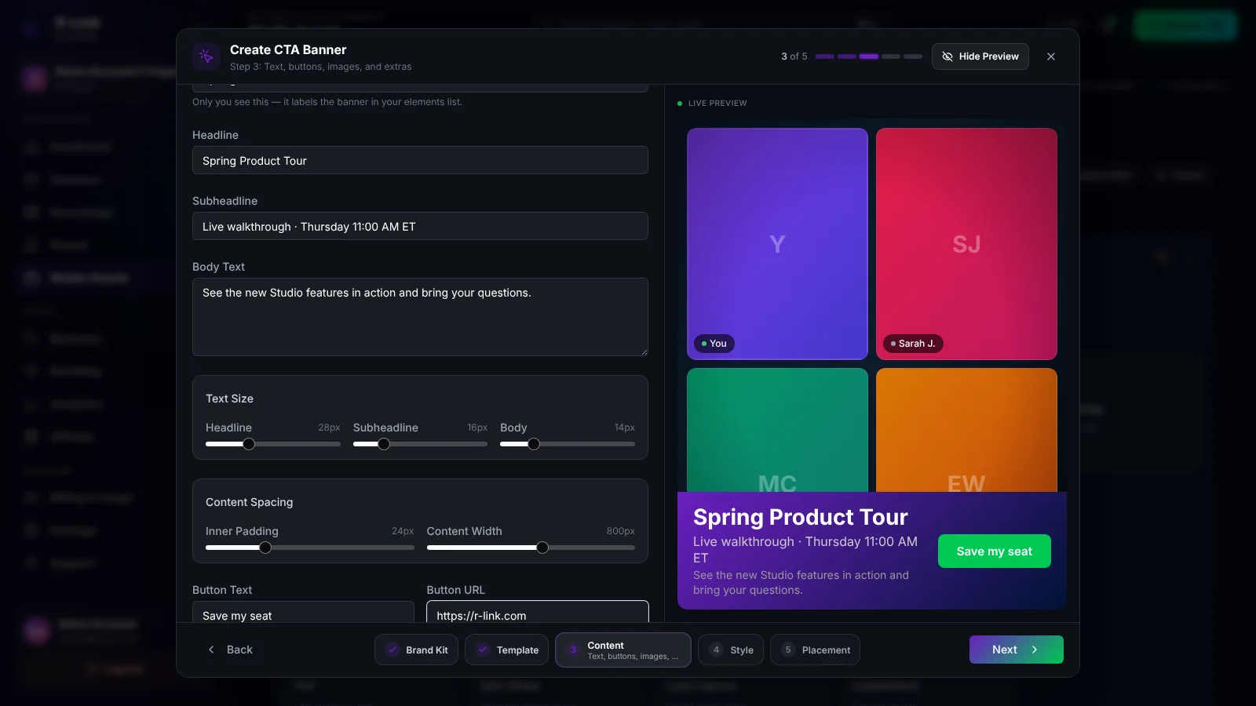Image resolution: width=1256 pixels, height=706 pixels.
Task: Adjust the Subheadline text size slider
Action: (420, 444)
